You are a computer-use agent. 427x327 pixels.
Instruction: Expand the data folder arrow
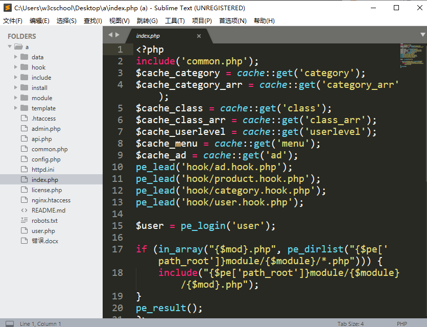16,57
